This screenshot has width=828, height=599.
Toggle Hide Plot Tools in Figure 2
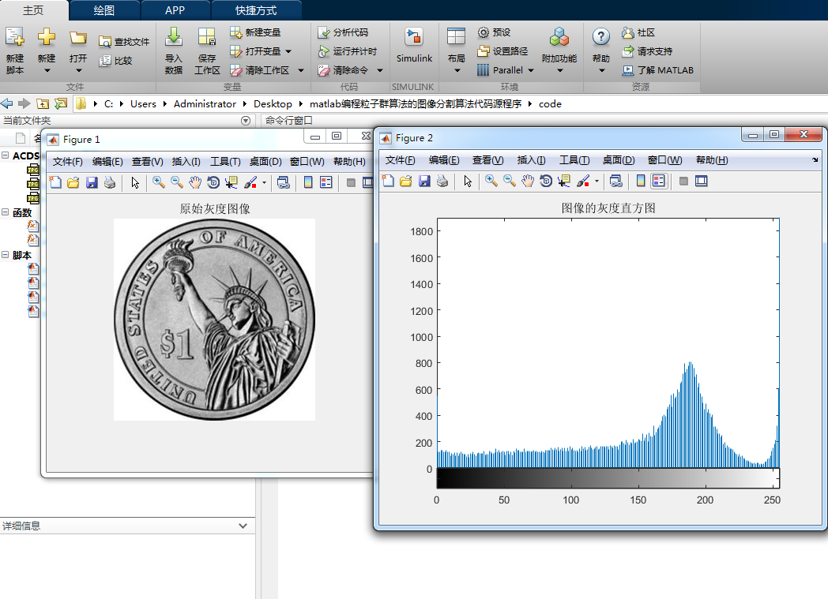(x=683, y=181)
